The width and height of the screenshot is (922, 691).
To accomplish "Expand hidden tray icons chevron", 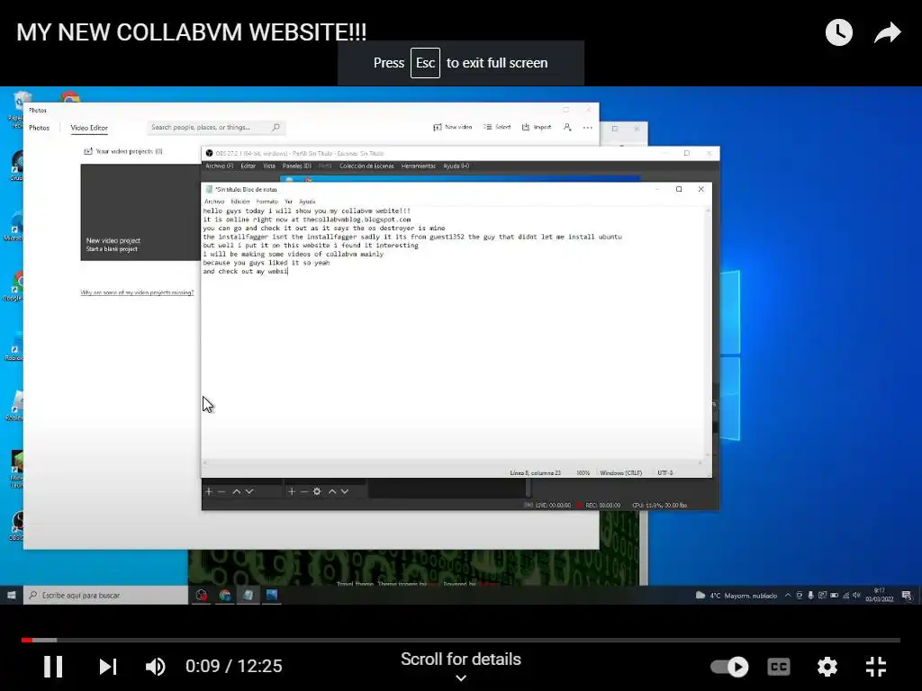I will click(788, 596).
